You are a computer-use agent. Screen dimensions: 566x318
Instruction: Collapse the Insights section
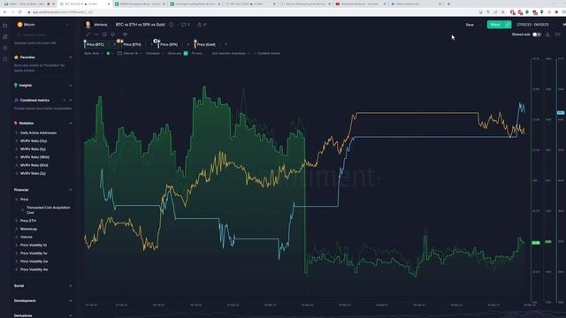coord(71,86)
